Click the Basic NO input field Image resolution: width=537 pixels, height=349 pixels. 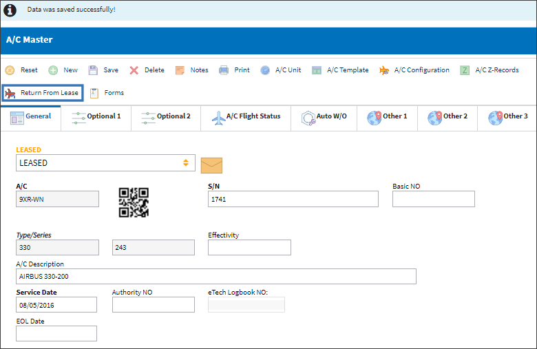point(434,199)
